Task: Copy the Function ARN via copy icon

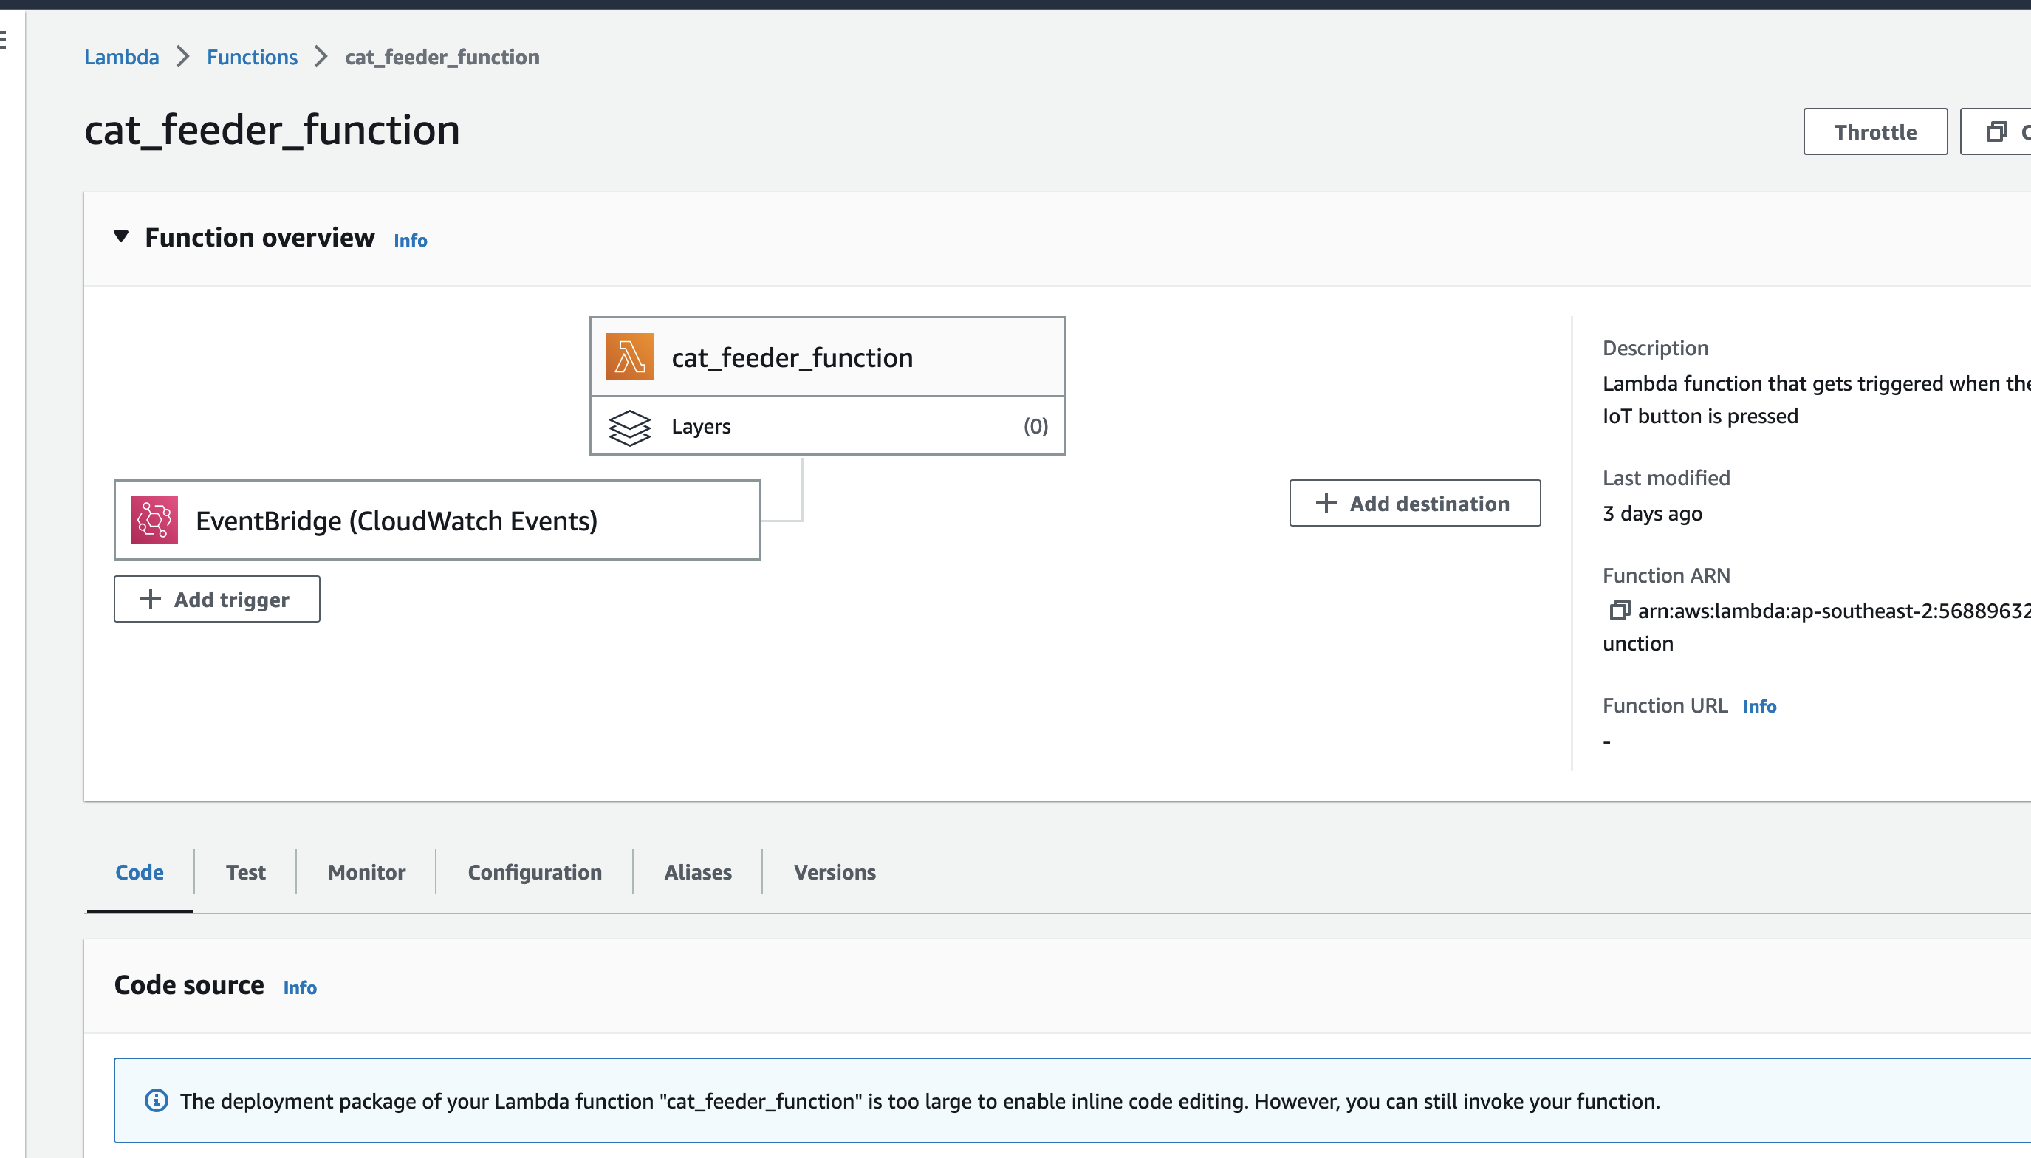Action: click(x=1619, y=611)
